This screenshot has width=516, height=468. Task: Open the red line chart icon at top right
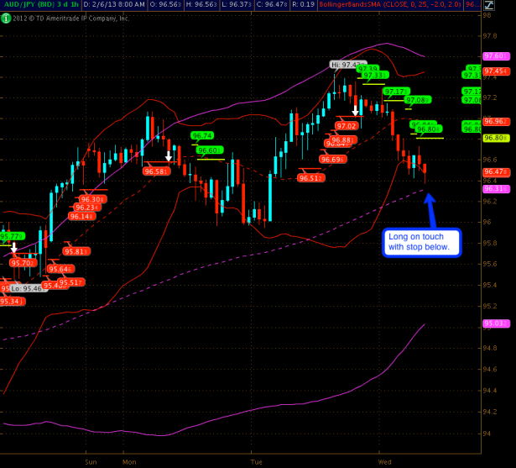pos(489,5)
